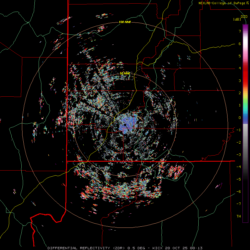Click the 6 value on the color scale
250x250 pixels.
coord(240,44)
